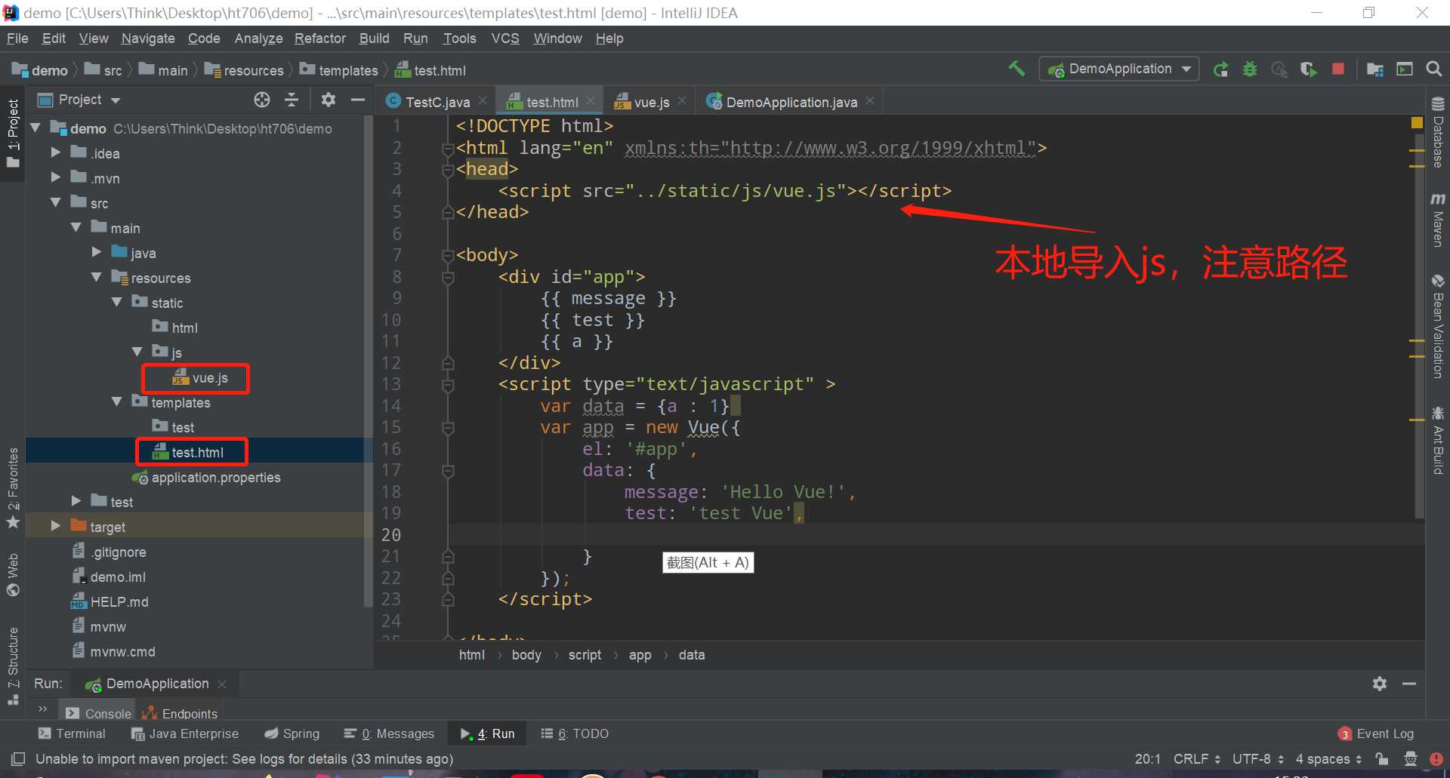This screenshot has height=778, width=1450.
Task: Switch to DemoApplication.java editor tab
Action: [x=791, y=102]
